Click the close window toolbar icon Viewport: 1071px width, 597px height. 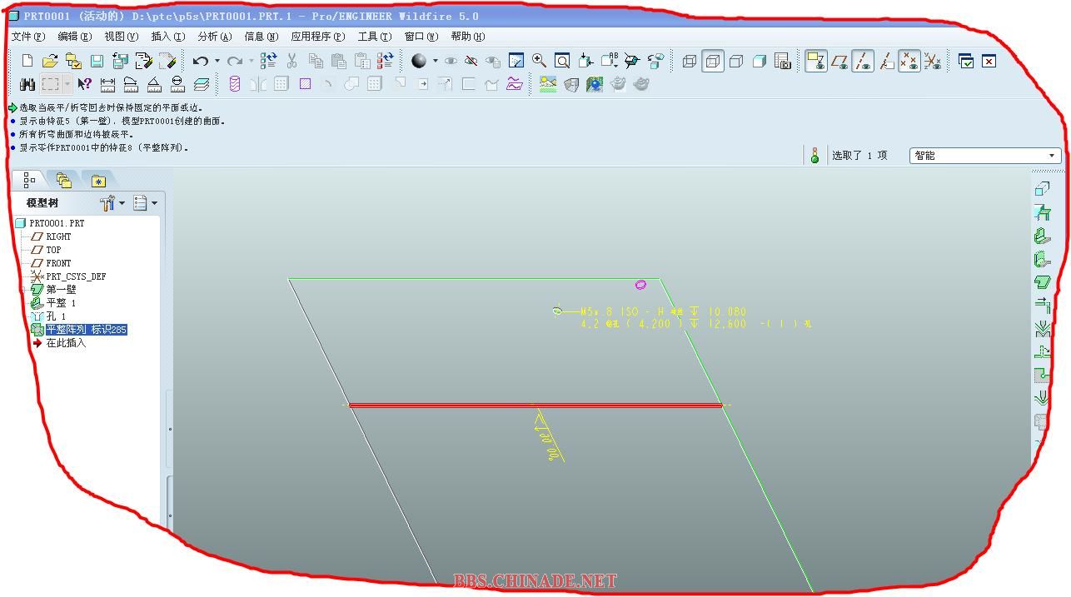point(989,61)
